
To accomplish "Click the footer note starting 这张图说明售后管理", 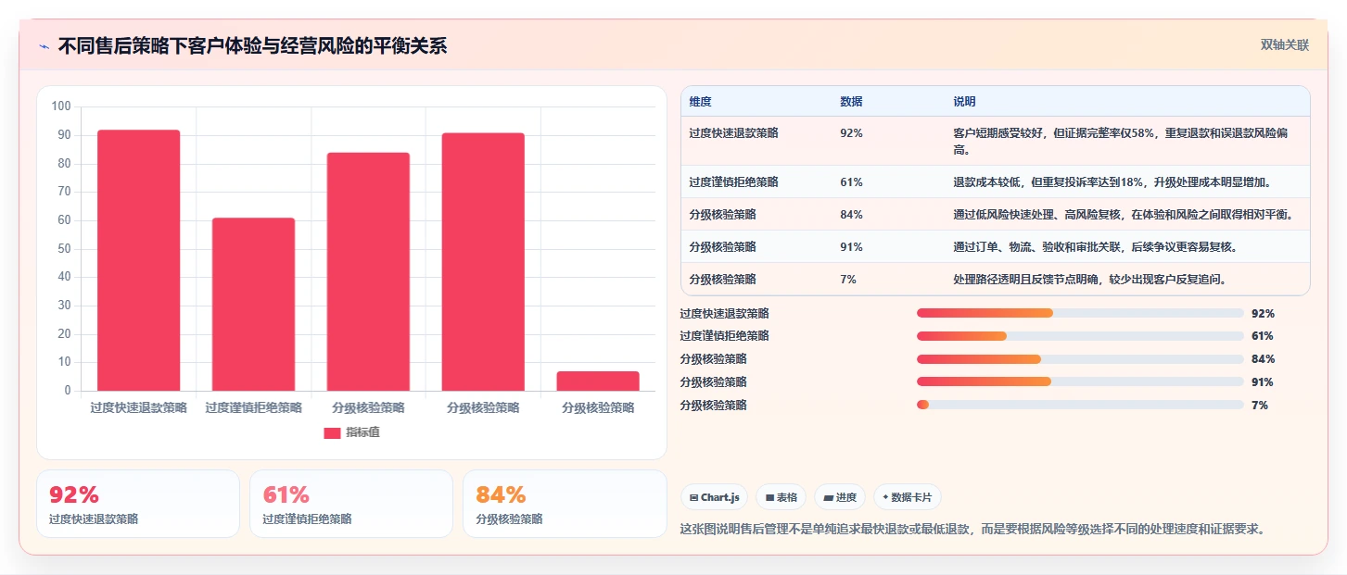I will [x=972, y=530].
